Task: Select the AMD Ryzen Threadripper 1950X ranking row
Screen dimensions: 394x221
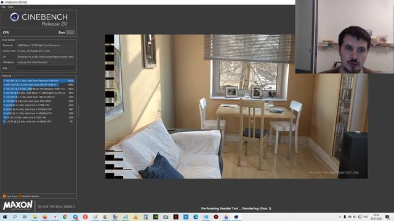Action: coord(39,88)
